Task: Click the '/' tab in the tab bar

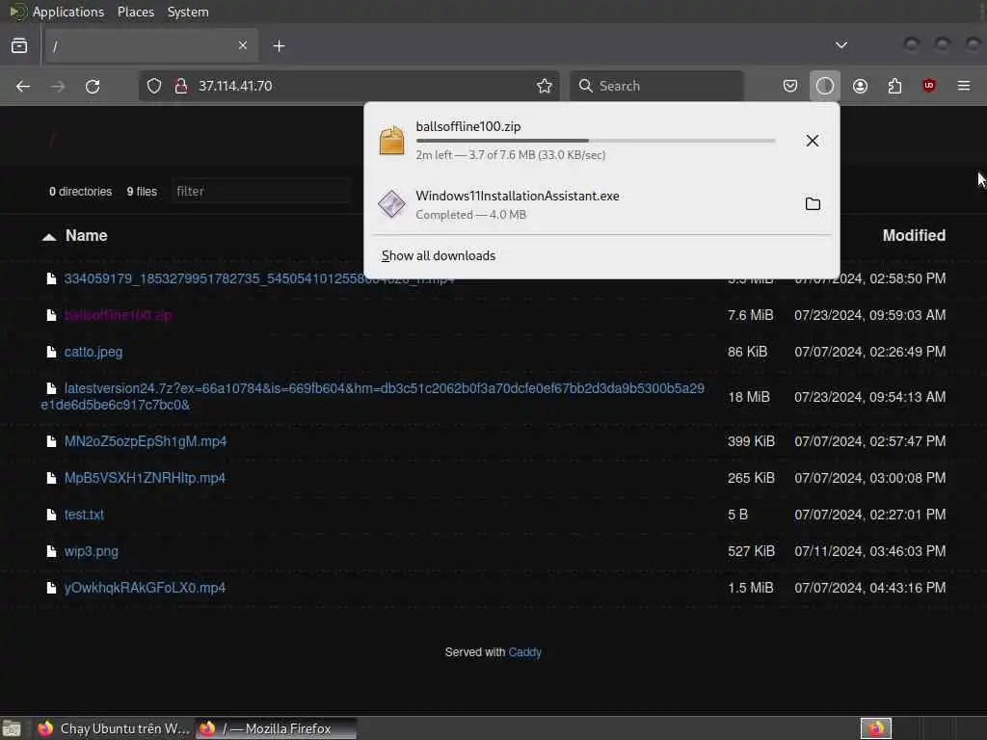Action: tap(151, 45)
